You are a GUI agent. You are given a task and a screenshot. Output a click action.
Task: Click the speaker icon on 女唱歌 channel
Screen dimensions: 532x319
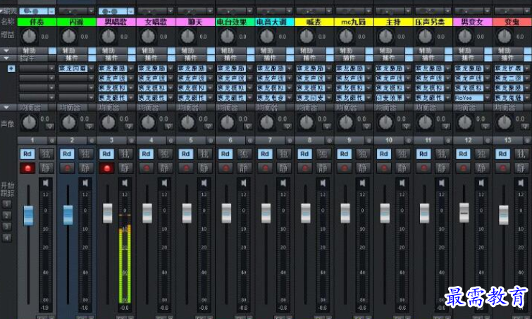164,183
